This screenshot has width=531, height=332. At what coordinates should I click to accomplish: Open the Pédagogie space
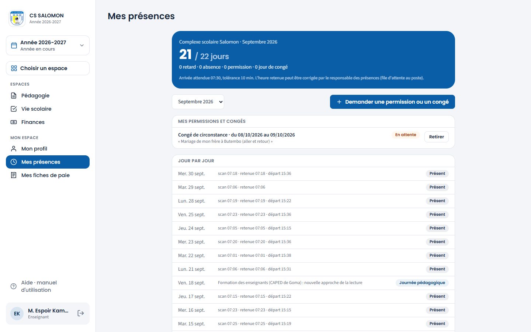pyautogui.click(x=48, y=96)
